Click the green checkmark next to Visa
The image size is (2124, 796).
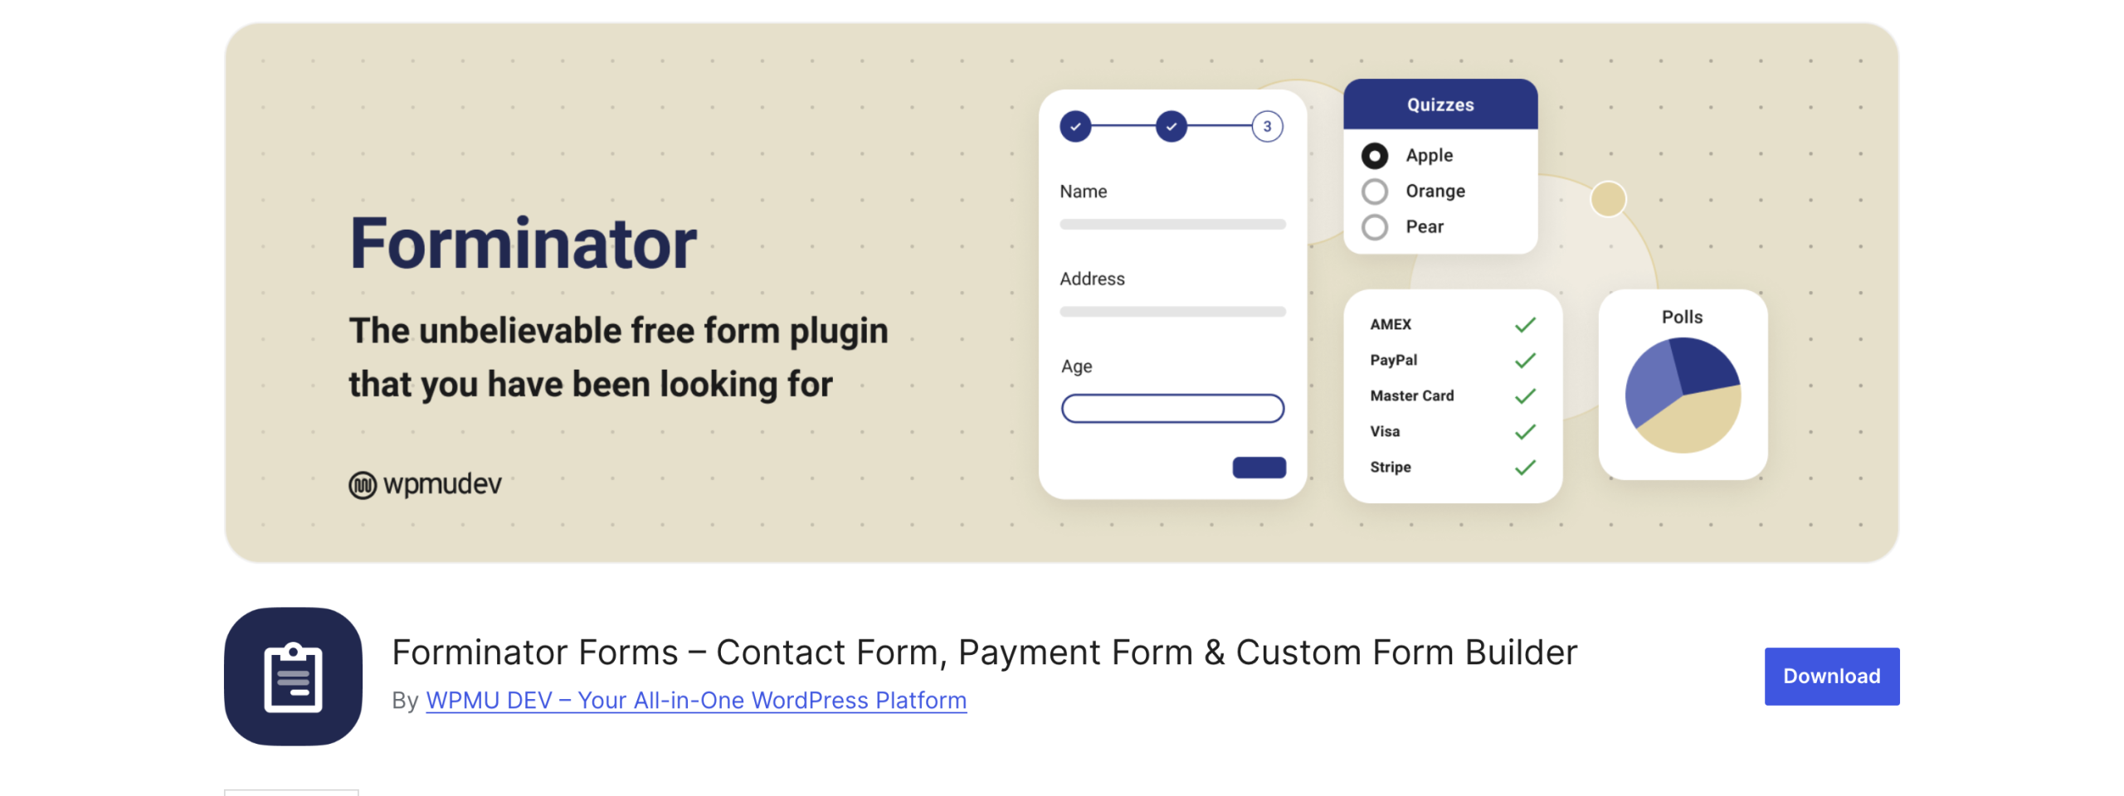tap(1525, 432)
